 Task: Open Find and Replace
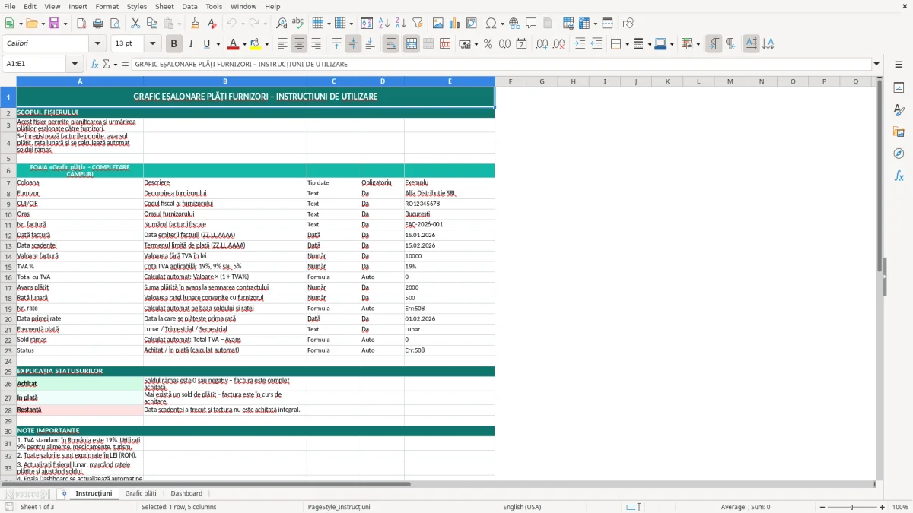click(282, 24)
